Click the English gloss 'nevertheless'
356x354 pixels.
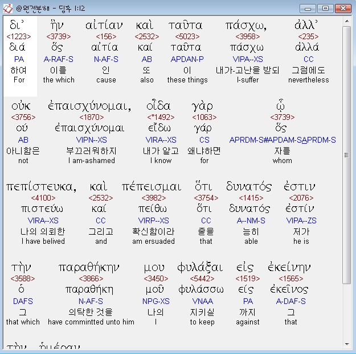[309, 80]
